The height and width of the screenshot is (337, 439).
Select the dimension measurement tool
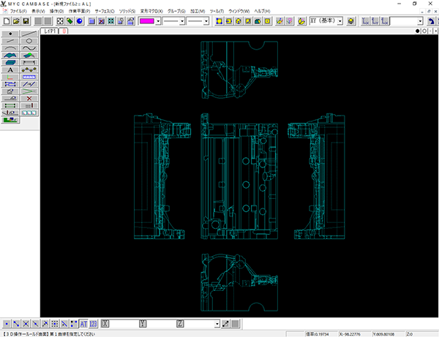(29, 63)
